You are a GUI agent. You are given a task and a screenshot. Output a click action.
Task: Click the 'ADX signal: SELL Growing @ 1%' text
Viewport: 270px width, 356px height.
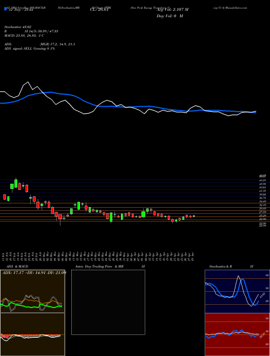pos(30,49)
